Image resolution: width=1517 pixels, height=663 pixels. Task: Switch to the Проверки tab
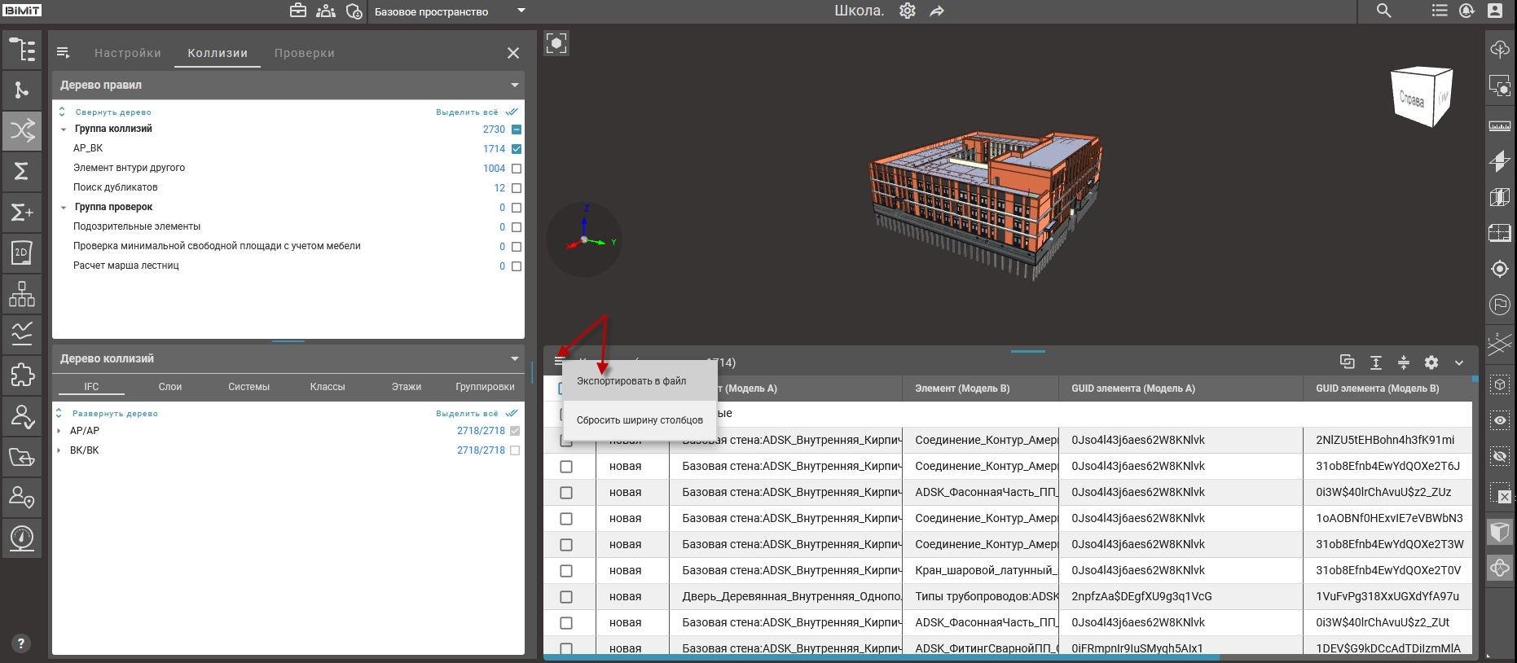[304, 53]
